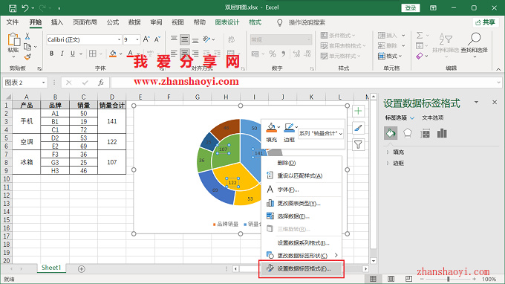Click the Percent Style icon
505x284 pixels.
(273, 54)
